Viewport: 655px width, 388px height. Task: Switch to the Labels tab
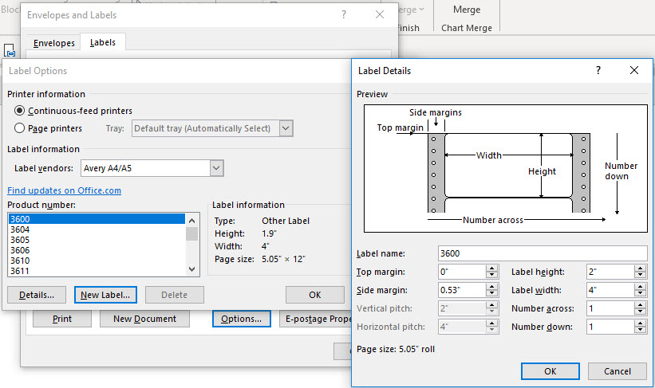[x=103, y=42]
